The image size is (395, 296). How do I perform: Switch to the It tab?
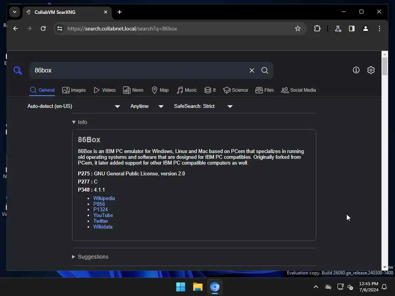(x=210, y=90)
